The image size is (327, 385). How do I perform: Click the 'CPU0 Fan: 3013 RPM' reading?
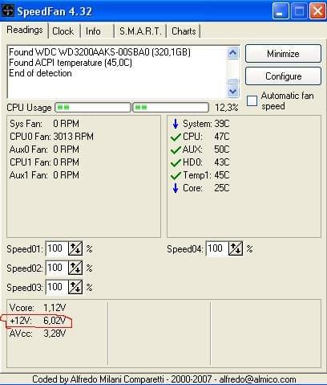point(51,137)
